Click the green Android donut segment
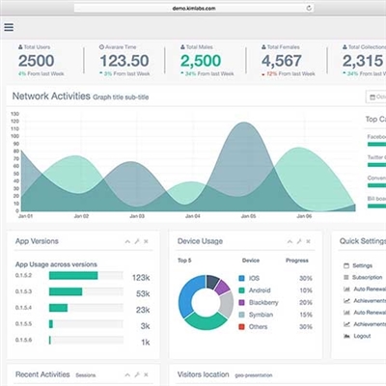The height and width of the screenshot is (386, 386). (206, 320)
